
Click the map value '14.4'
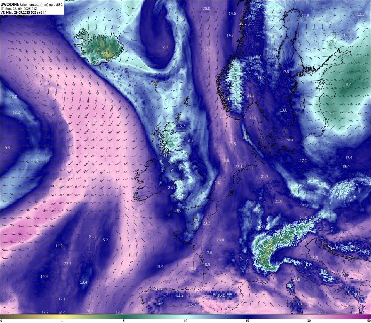click(44, 277)
